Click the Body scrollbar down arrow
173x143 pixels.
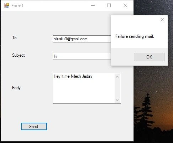117,100
